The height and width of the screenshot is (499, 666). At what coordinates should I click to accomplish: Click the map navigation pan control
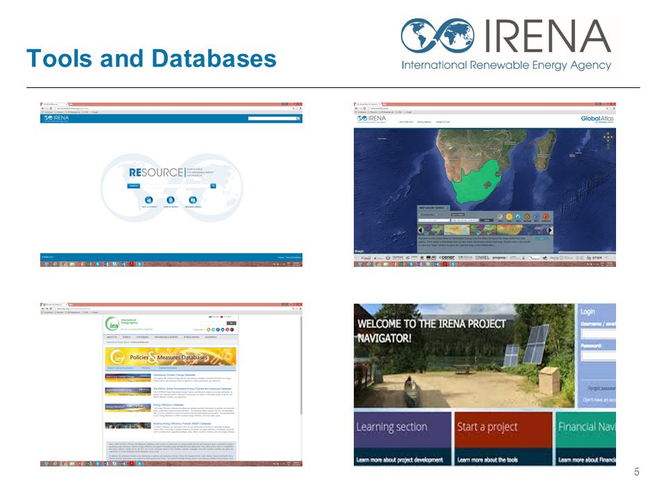pos(608,137)
